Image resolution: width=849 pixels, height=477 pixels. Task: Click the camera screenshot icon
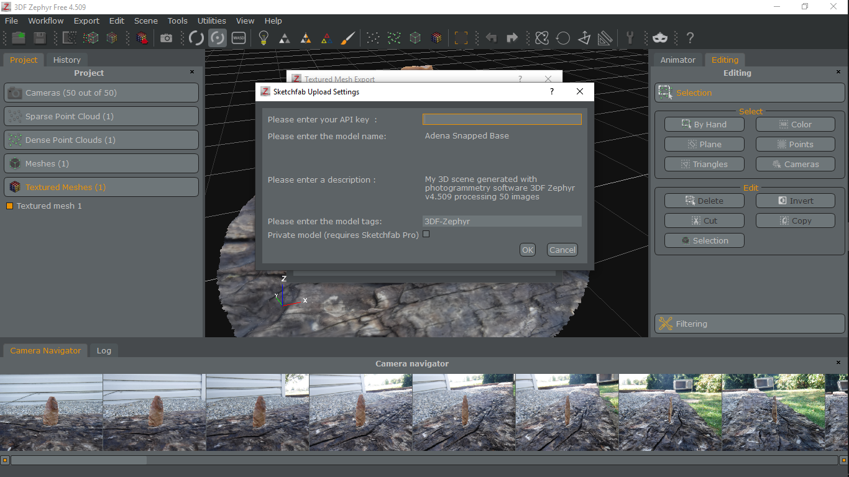pos(166,38)
